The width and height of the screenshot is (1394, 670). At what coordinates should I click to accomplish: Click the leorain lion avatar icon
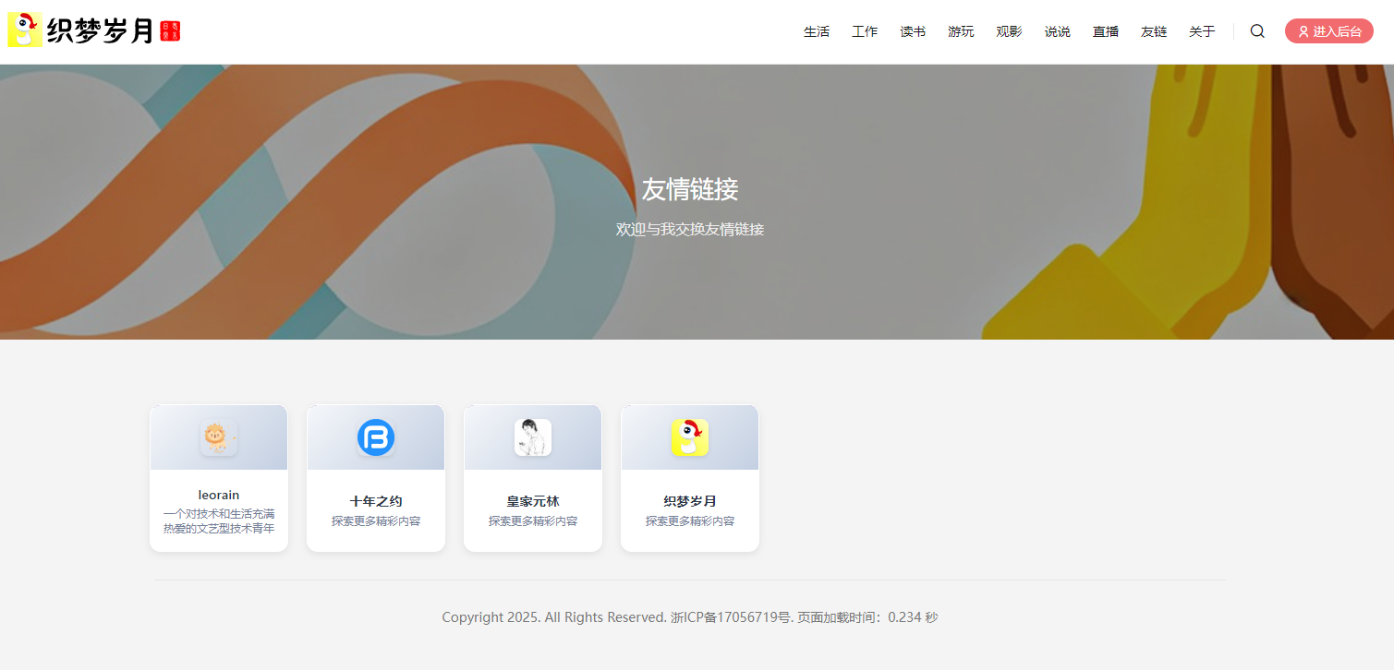pos(219,437)
